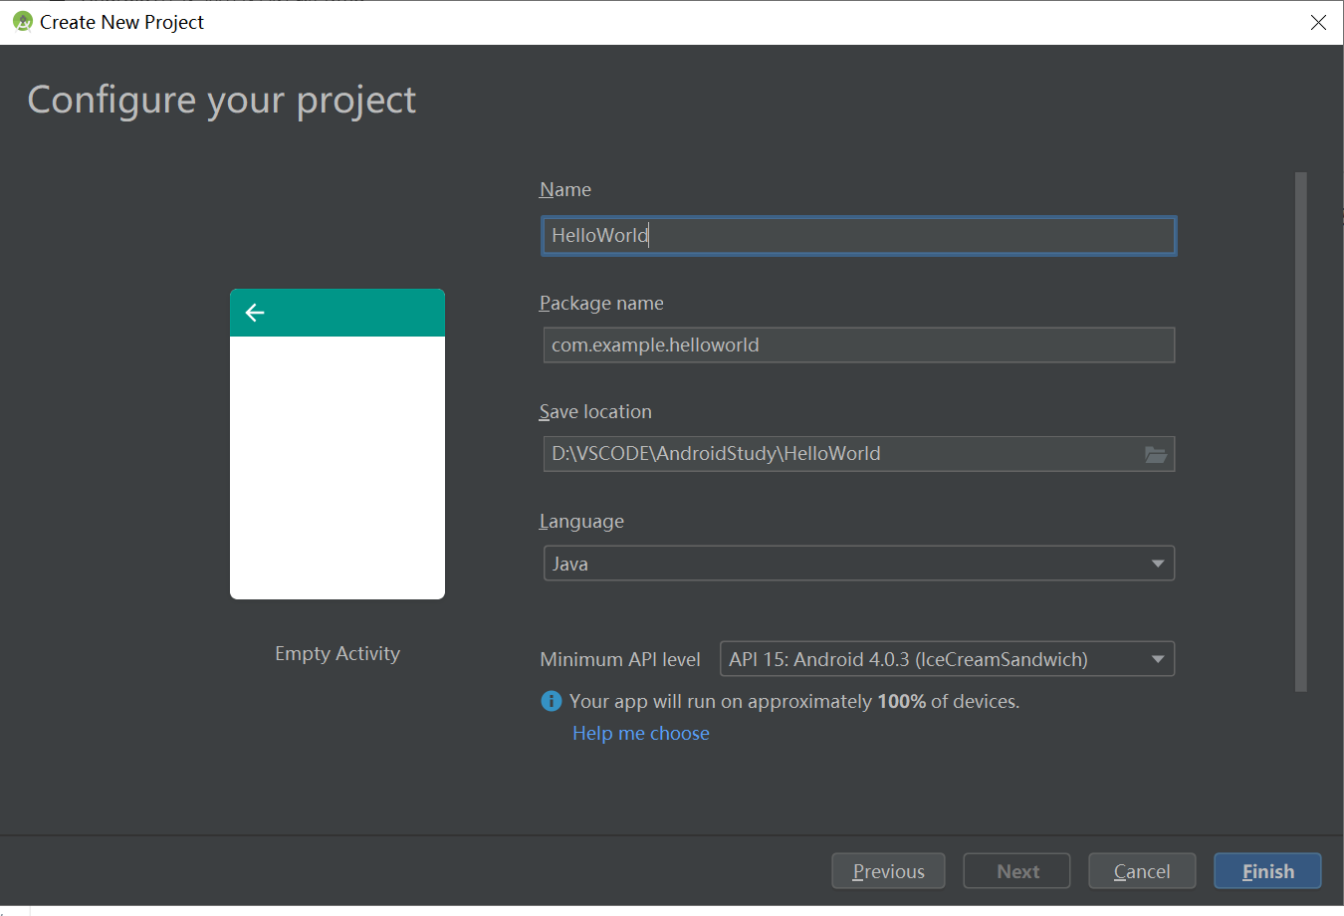Screen dimensions: 1344x916
Task: Click the Minimum API level label
Action: 620,659
